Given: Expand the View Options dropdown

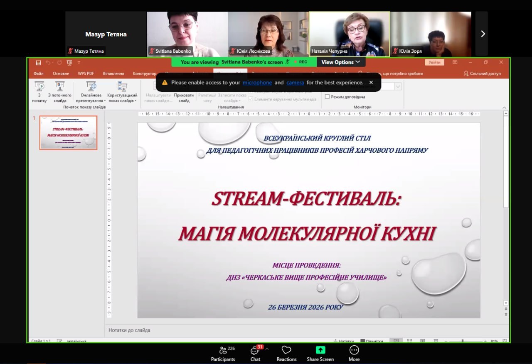Looking at the screenshot, I should 341,62.
